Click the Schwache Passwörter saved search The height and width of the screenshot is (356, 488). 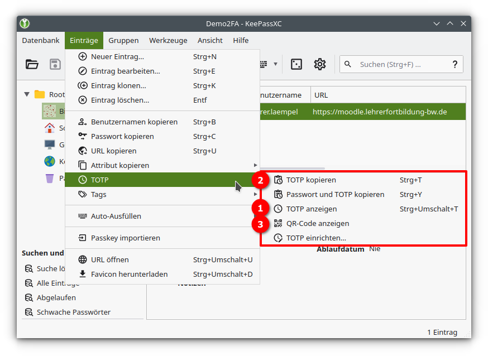[x=73, y=312]
